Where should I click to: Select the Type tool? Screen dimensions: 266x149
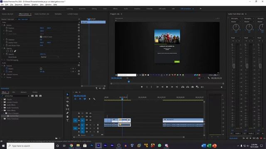pos(67,120)
